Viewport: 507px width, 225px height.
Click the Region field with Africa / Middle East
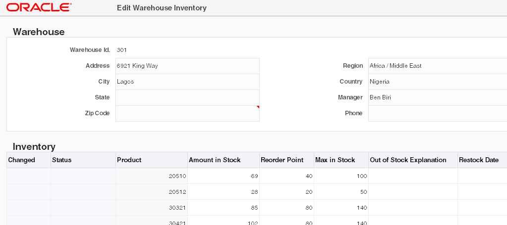(438, 66)
